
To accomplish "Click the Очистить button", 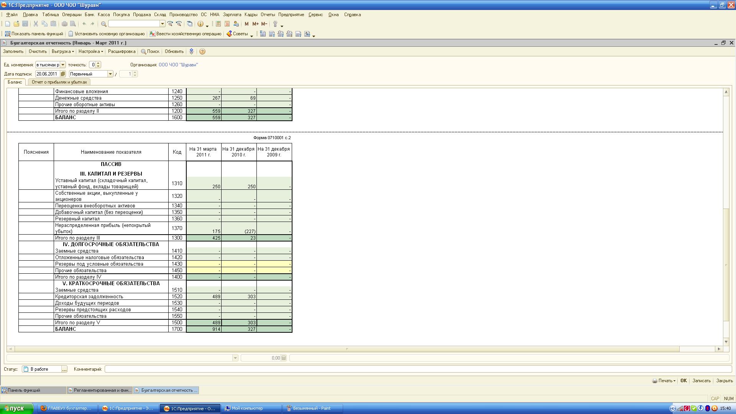I will click(38, 51).
